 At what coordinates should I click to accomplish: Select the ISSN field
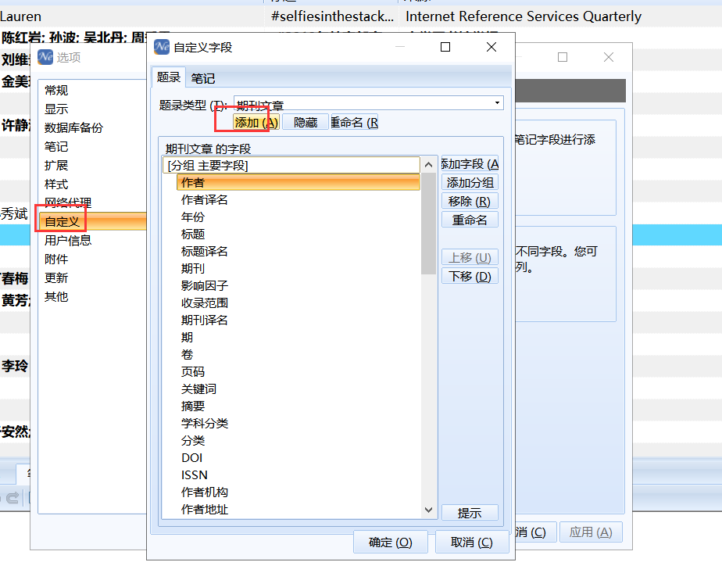click(195, 475)
